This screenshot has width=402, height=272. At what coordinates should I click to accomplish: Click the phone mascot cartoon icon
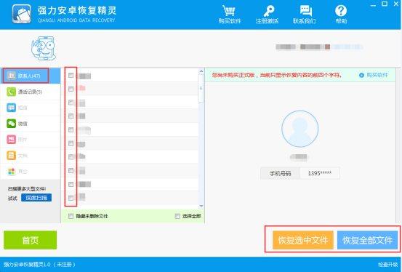point(44,48)
